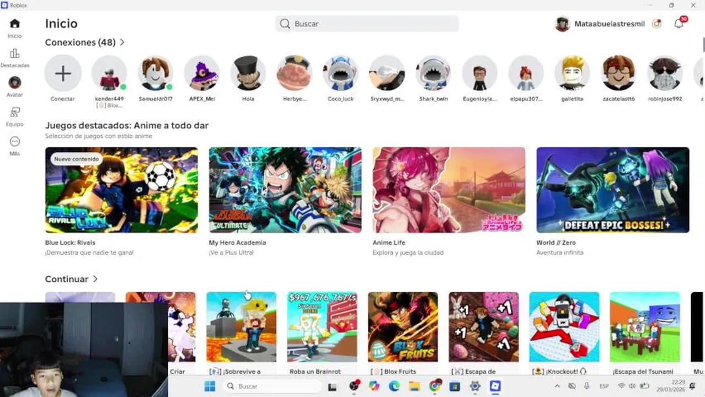Screen dimensions: 705x397
Task: Click the My Hero Academia title
Action: coord(237,243)
